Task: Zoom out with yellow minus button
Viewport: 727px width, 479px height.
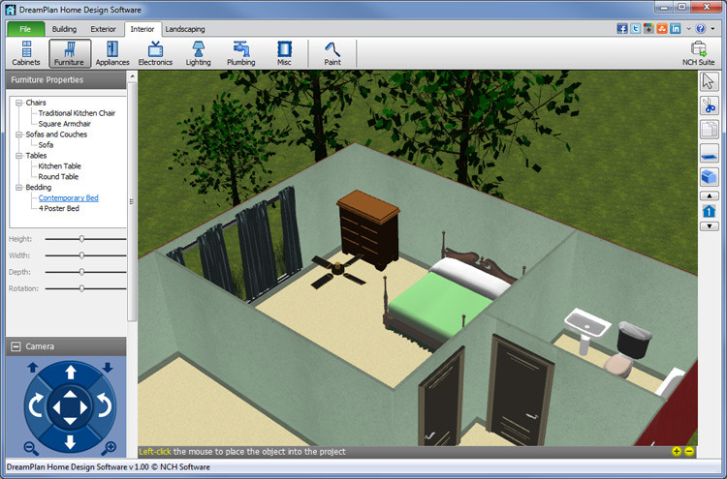Action: pos(689,451)
